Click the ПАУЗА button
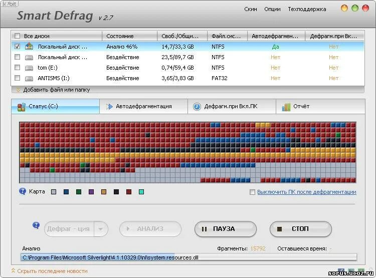The height and width of the screenshot is (278, 376). point(226,229)
